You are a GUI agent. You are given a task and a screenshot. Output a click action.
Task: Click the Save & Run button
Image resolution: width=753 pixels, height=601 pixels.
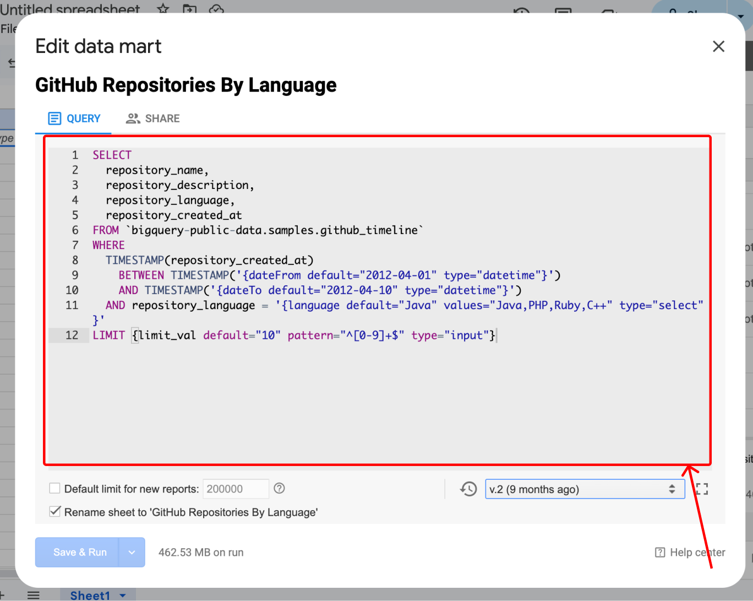77,553
